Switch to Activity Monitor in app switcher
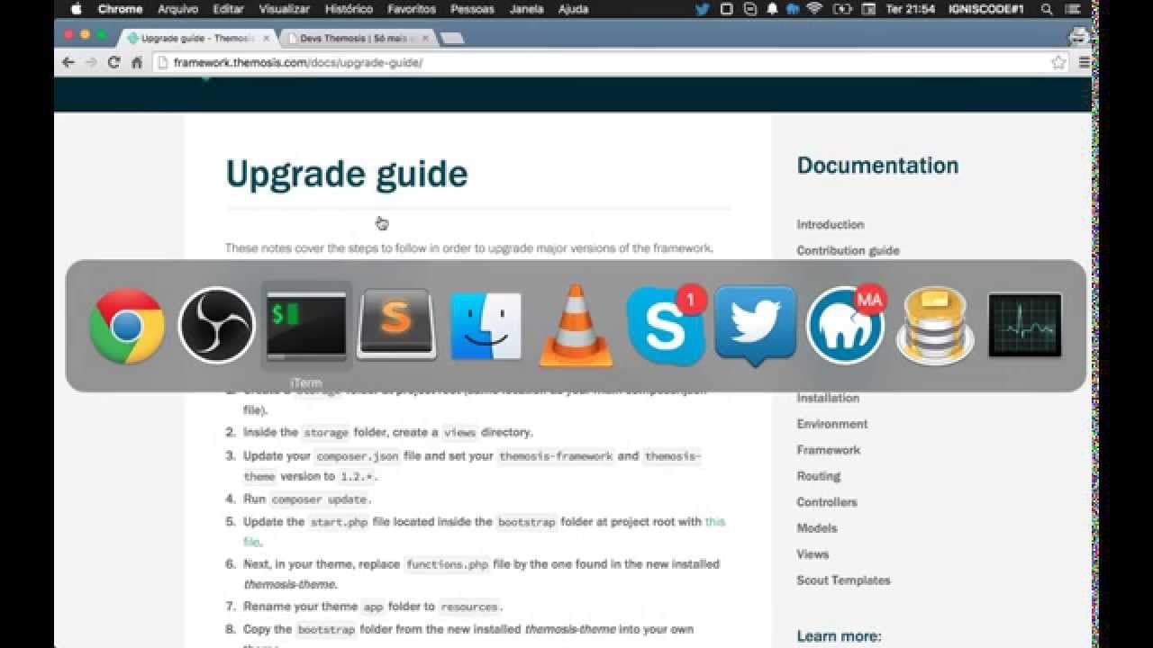 [1024, 325]
